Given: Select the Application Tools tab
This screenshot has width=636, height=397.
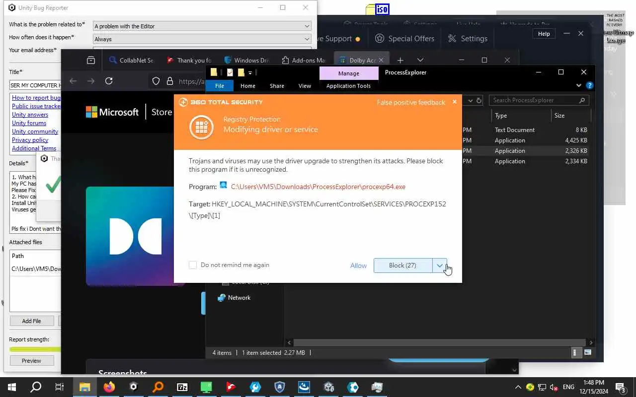Looking at the screenshot, I should 348,86.
